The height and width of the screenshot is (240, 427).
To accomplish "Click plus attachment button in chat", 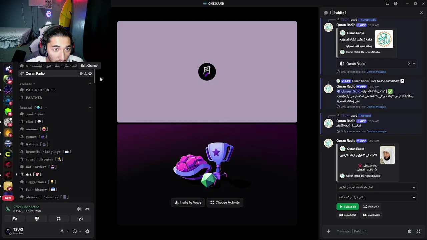I will [328, 231].
